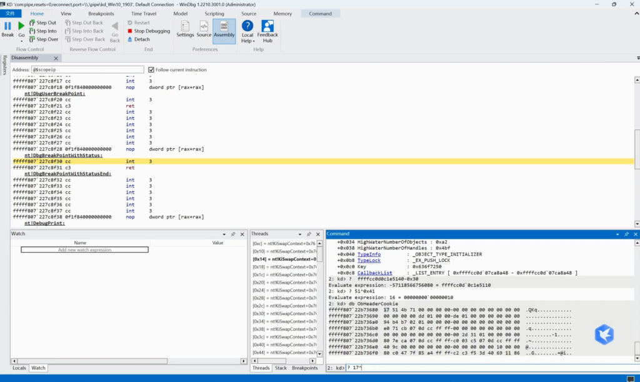This screenshot has width=640, height=382.
Task: Select Source mode icon
Action: point(204,29)
